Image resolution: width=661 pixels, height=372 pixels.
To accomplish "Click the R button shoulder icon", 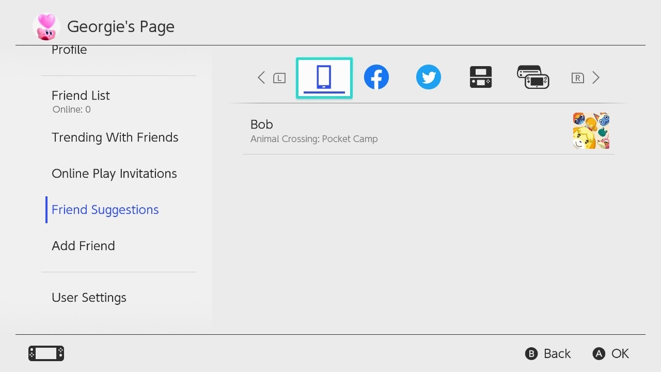I will pos(577,78).
